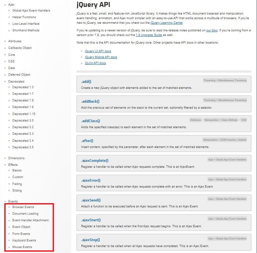
Task: Go to Helper Functions in sidebar
Action: (x=24, y=17)
